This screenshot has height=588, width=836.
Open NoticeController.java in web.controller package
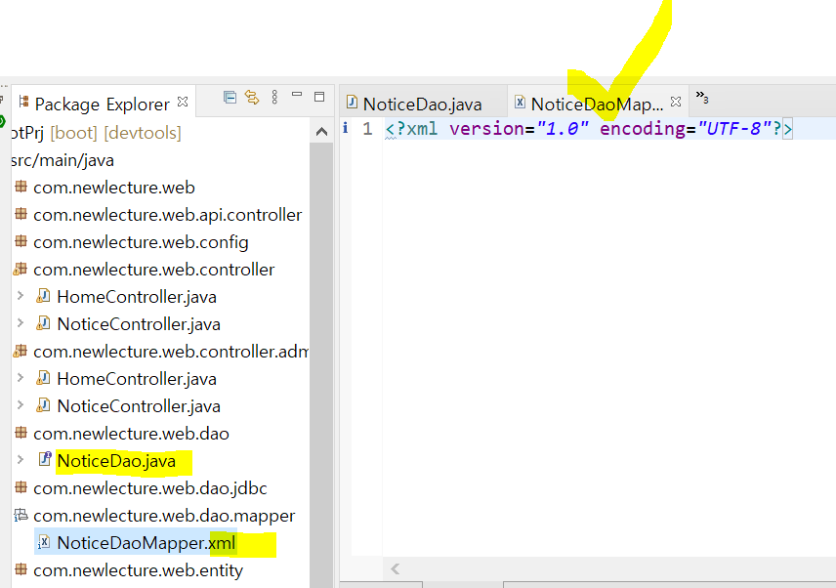(x=139, y=324)
